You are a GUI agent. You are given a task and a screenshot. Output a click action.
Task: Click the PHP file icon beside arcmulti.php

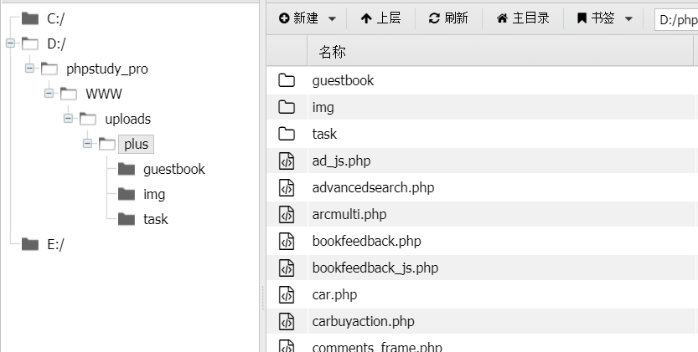point(287,214)
